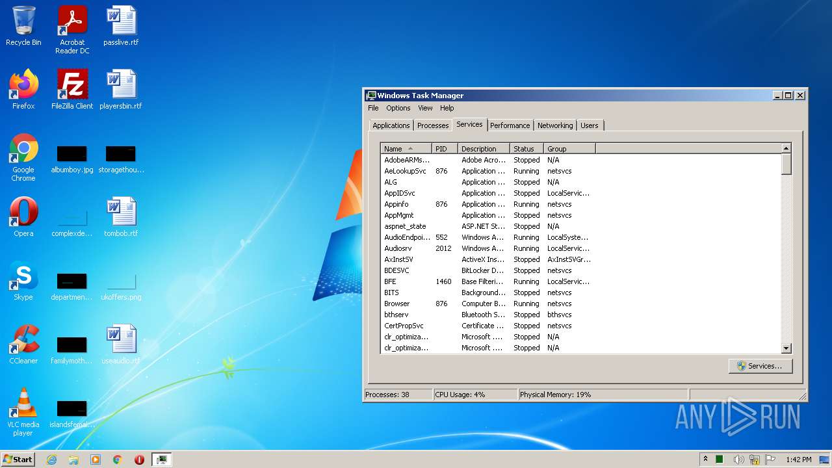Viewport: 832px width, 468px height.
Task: Launch Acrobat Reader DC shortcut
Action: tap(72, 31)
